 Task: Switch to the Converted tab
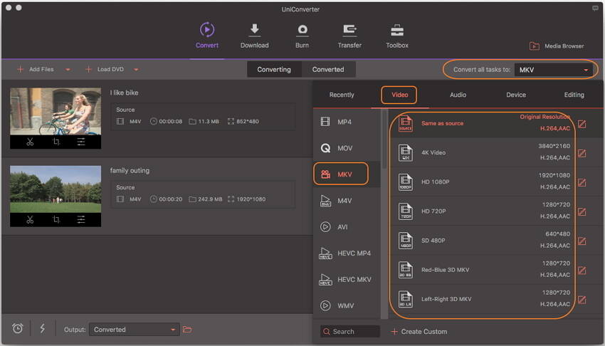pos(328,70)
